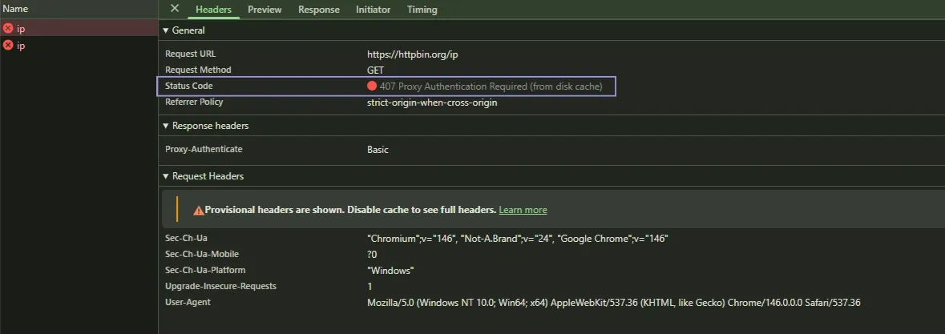
Task: Click the User-Agent header name
Action: (x=188, y=302)
